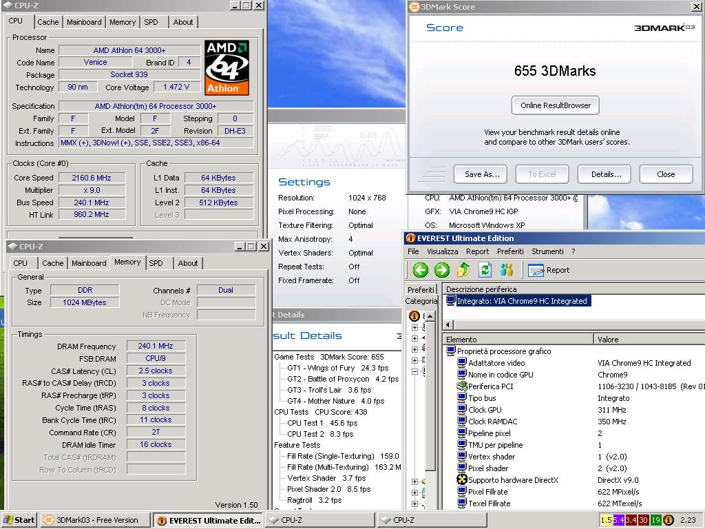
Task: Click Save As... in 3DMark Score window
Action: tap(480, 174)
